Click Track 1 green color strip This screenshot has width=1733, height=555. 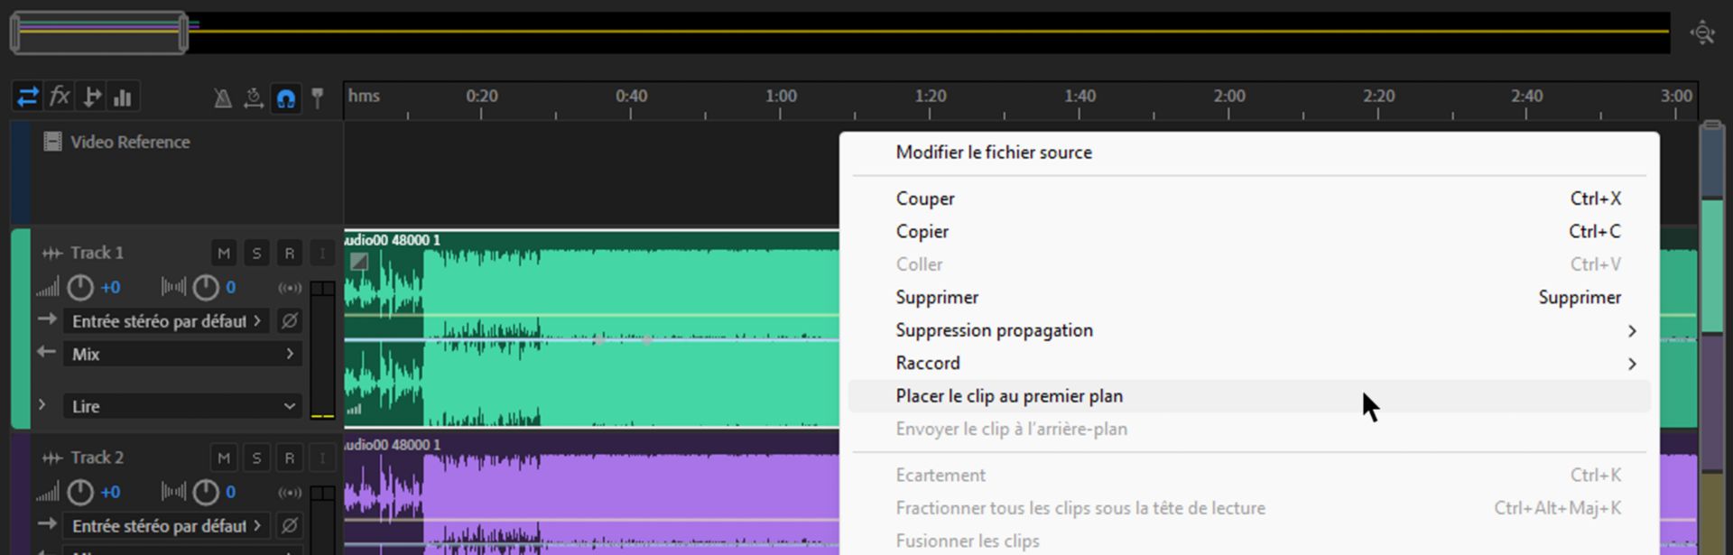pyautogui.click(x=21, y=328)
